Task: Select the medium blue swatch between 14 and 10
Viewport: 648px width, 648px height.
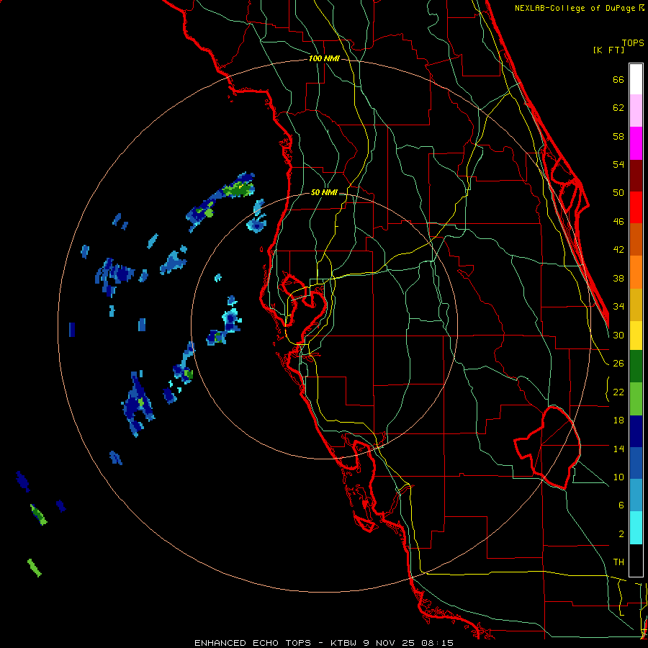Action: (x=636, y=463)
